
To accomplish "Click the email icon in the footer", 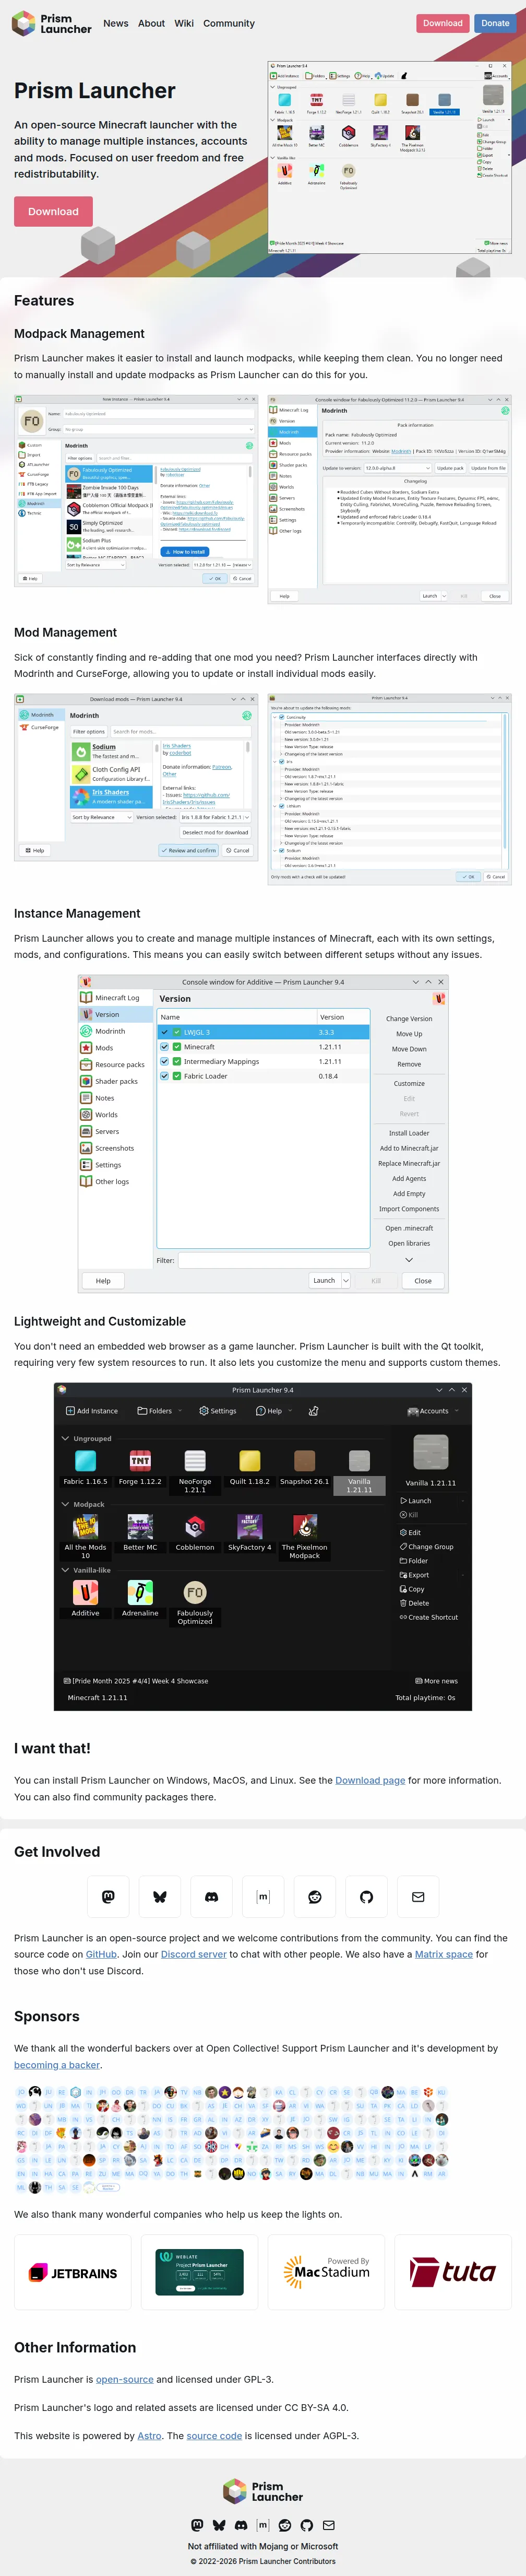I will [x=329, y=2525].
